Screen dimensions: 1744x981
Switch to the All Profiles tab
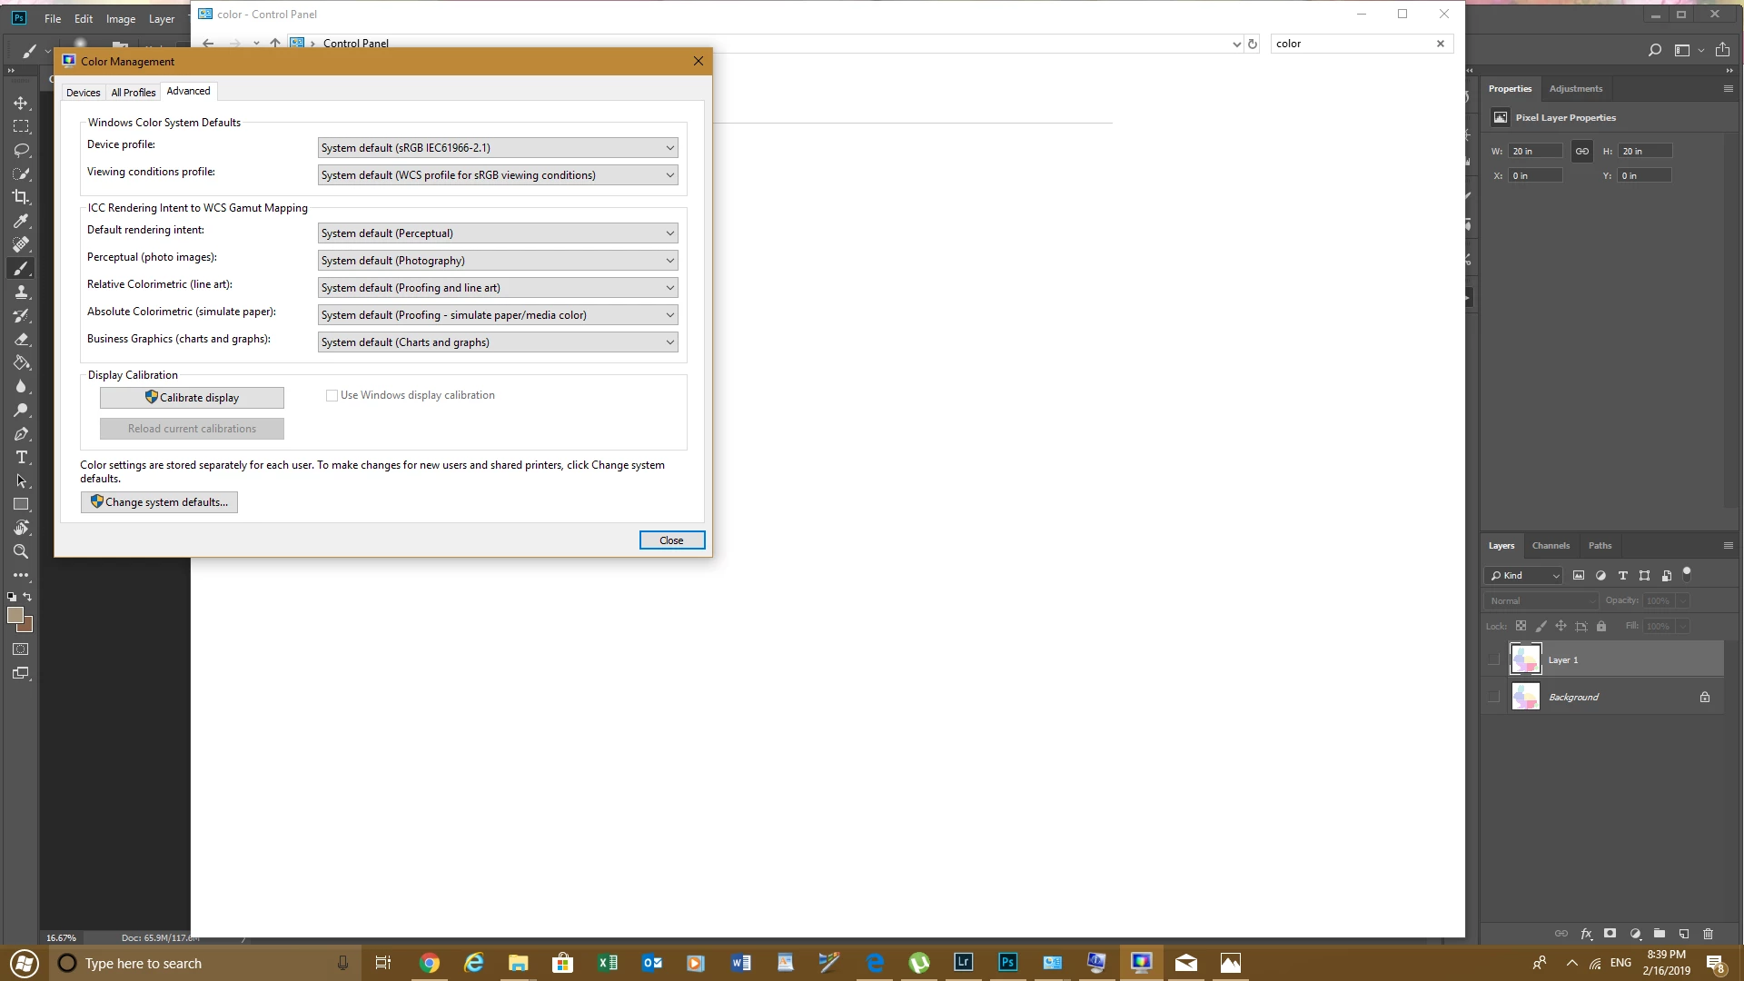(133, 92)
